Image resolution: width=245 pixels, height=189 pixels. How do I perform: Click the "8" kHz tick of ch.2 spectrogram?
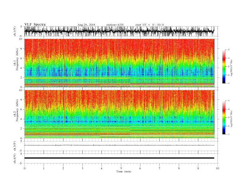pyautogui.click(x=22, y=100)
